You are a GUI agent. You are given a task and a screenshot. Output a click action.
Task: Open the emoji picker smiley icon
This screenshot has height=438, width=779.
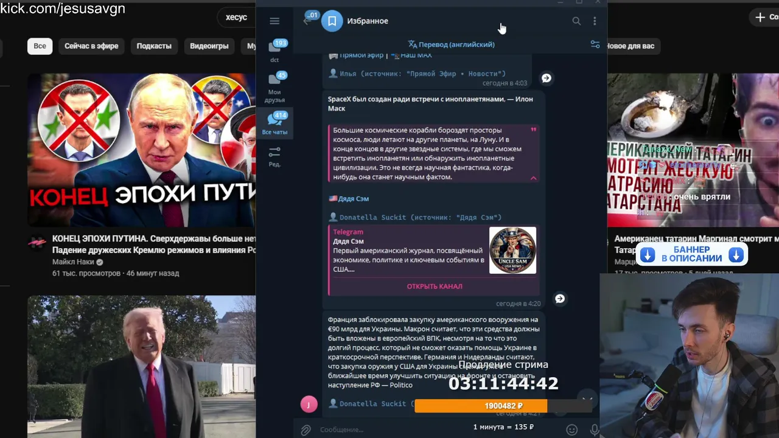[x=571, y=429]
